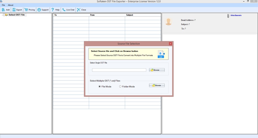Click 'Select Source file and Click on Browse button' text
The height and width of the screenshot is (138, 258).
point(115,51)
